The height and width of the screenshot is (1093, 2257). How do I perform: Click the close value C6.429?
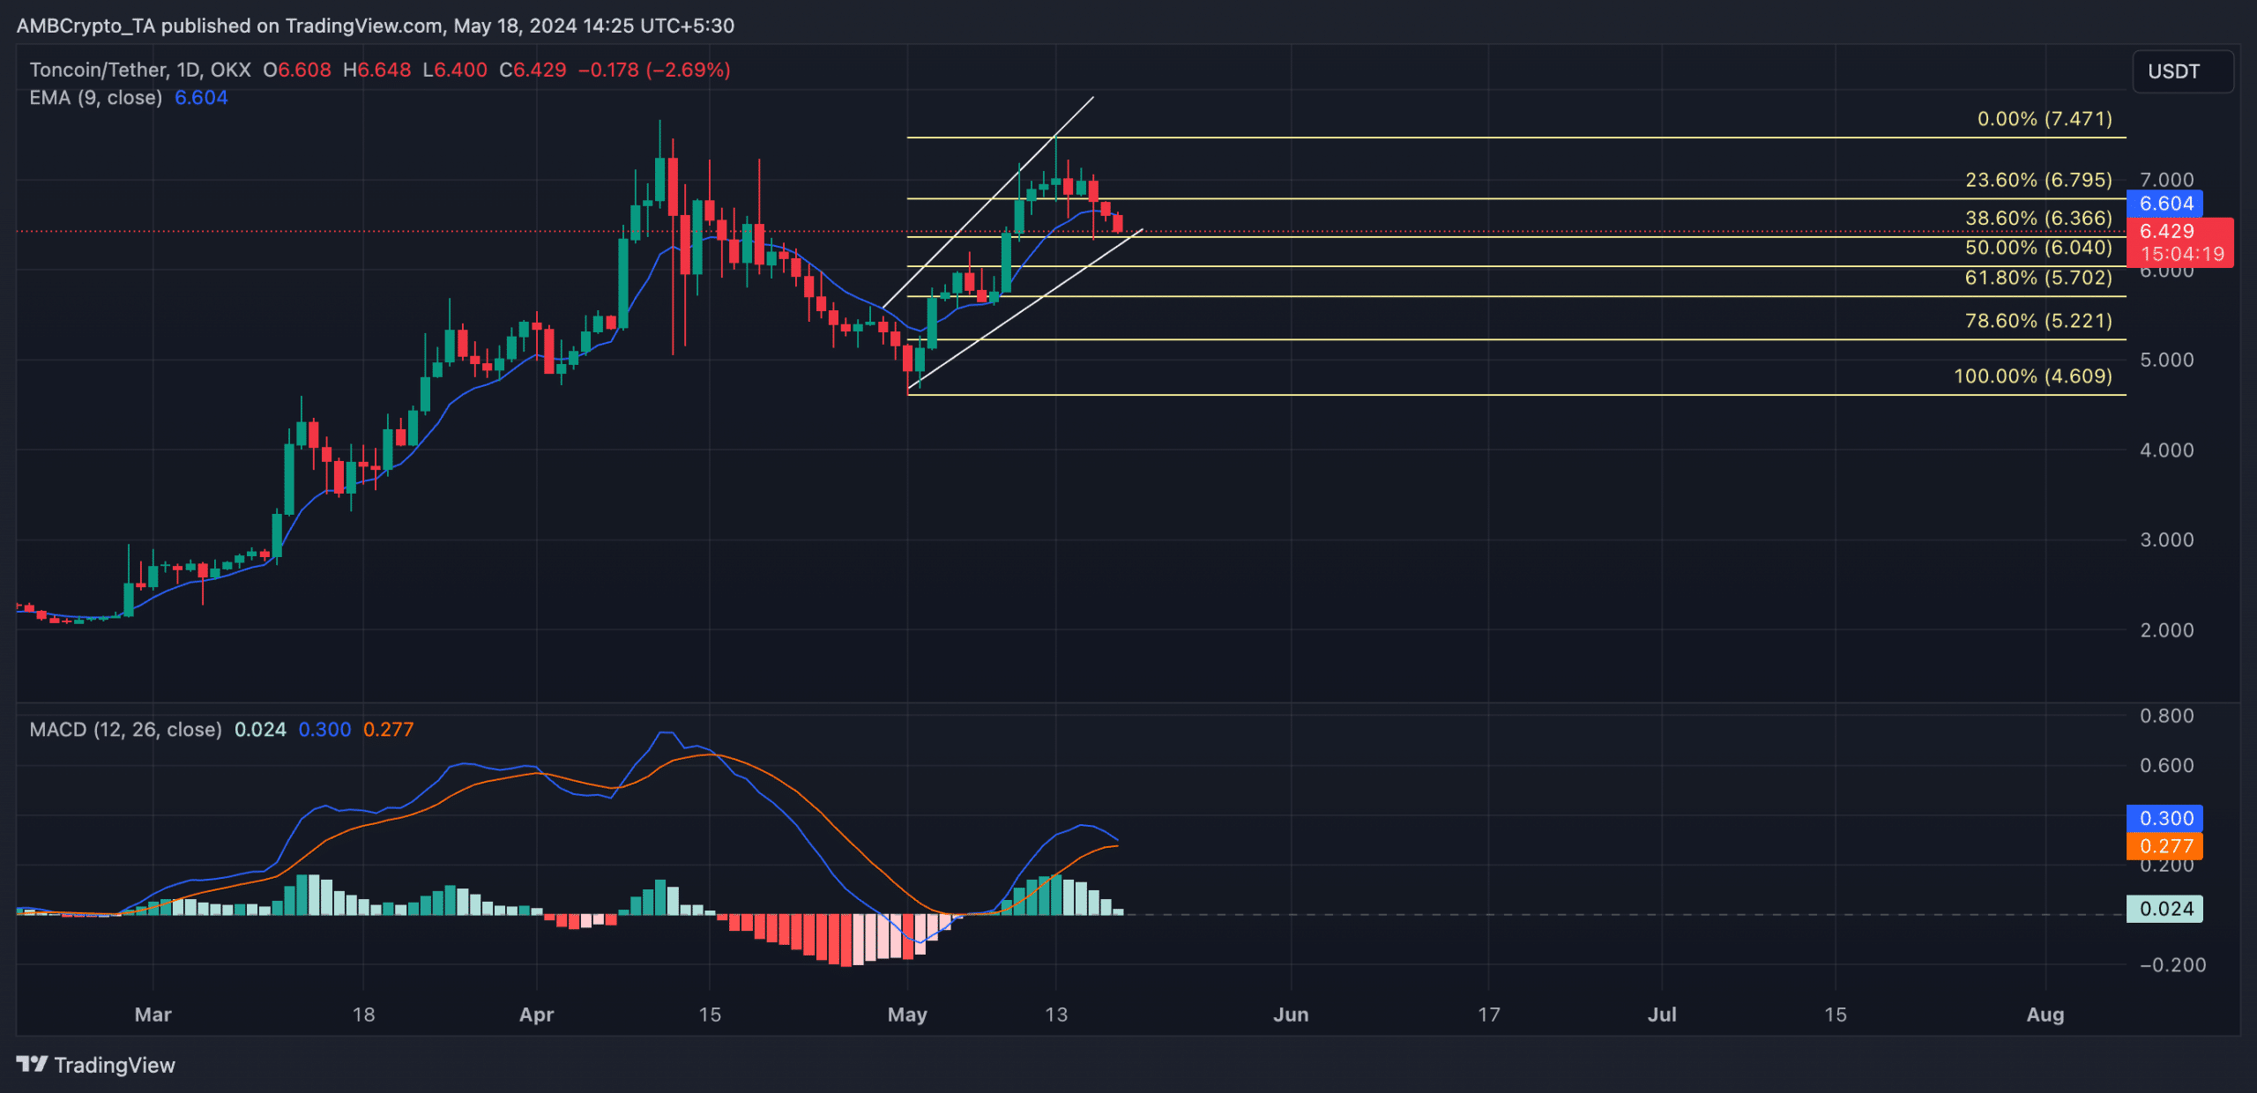tap(533, 70)
